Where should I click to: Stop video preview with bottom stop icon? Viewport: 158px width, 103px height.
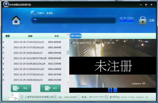click(115, 90)
